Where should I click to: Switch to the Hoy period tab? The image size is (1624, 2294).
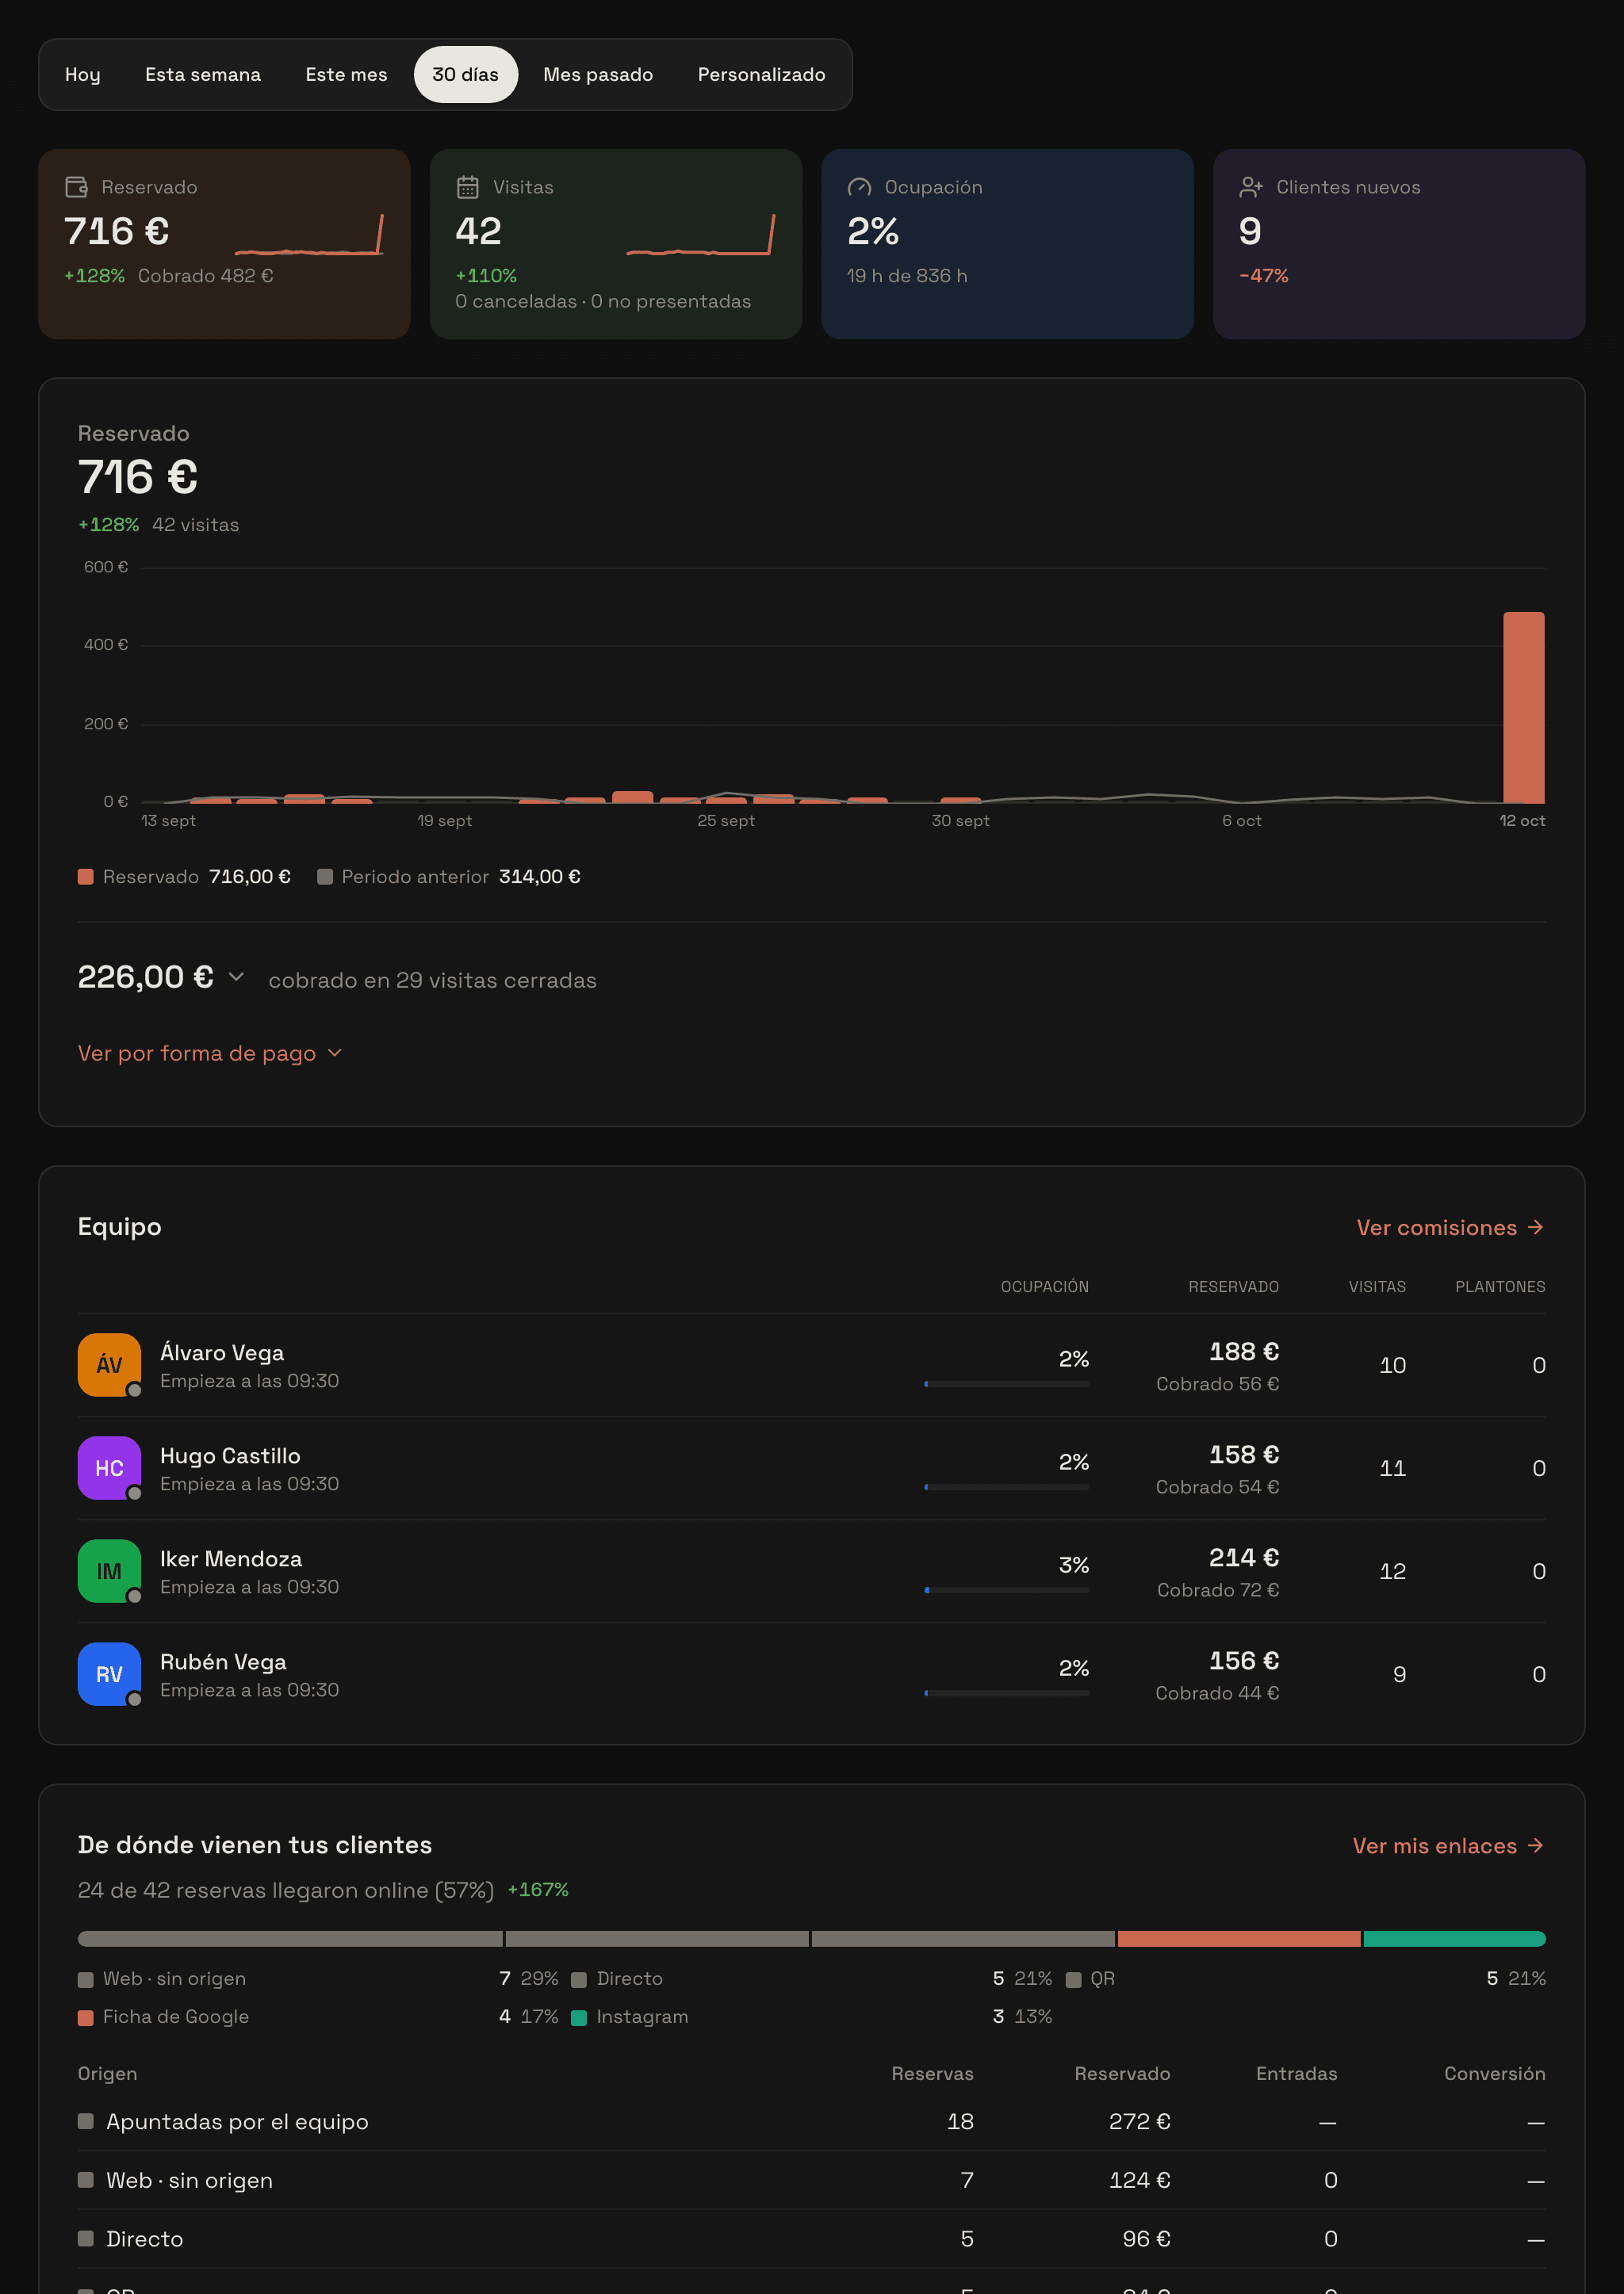coord(83,74)
